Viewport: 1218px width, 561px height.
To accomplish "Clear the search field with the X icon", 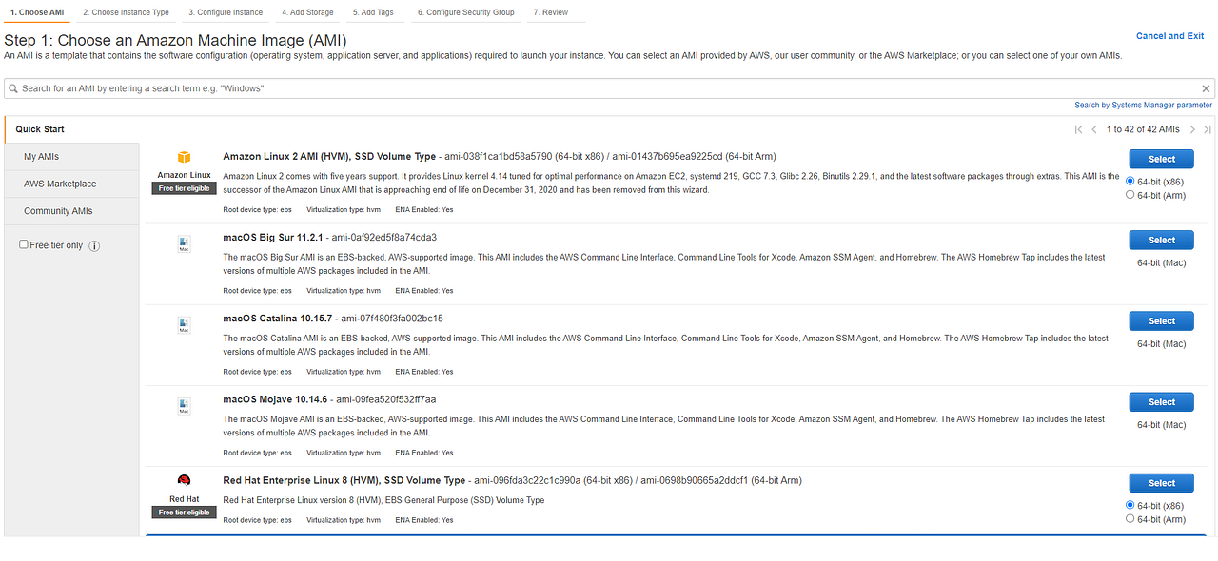I will 1205,87.
